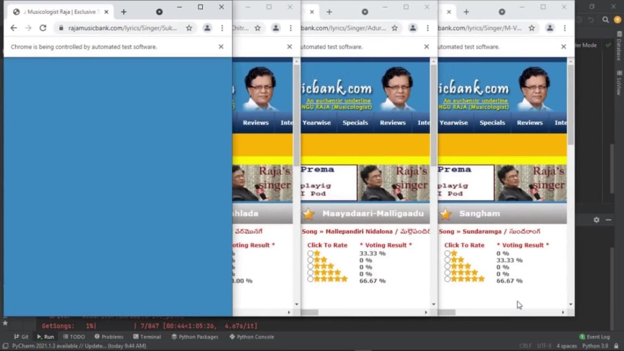Open the Python 3.9 interpreter selector
This screenshot has height=351, width=624.
click(595, 346)
